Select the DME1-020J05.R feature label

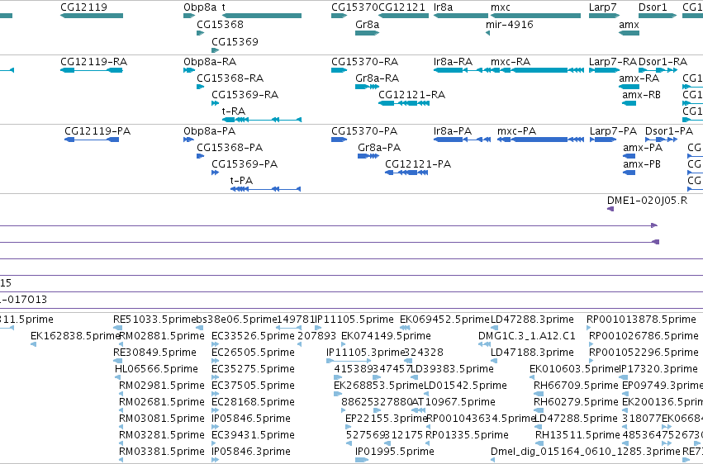[647, 200]
